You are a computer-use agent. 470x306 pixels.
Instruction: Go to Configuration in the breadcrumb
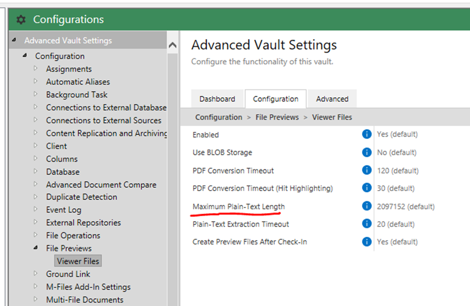(x=218, y=117)
